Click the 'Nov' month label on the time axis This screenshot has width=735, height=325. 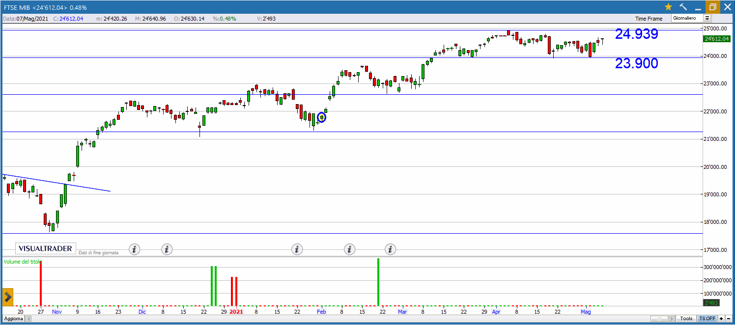click(x=57, y=312)
